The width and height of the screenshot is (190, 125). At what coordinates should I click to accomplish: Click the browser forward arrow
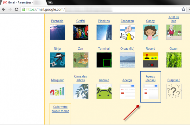(10, 9)
